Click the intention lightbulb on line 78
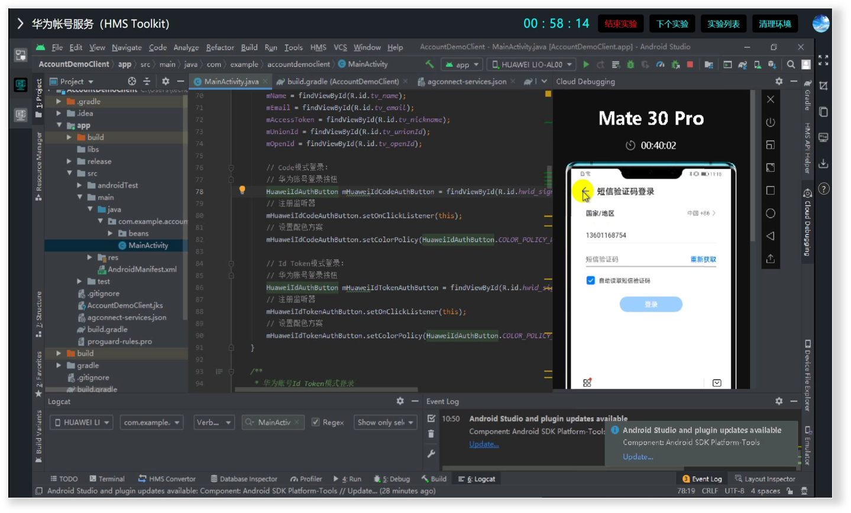The image size is (851, 513). 242,190
